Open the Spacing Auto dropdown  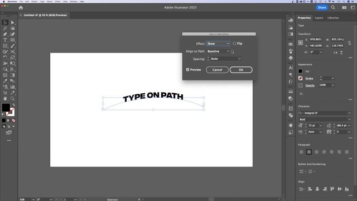[225, 59]
